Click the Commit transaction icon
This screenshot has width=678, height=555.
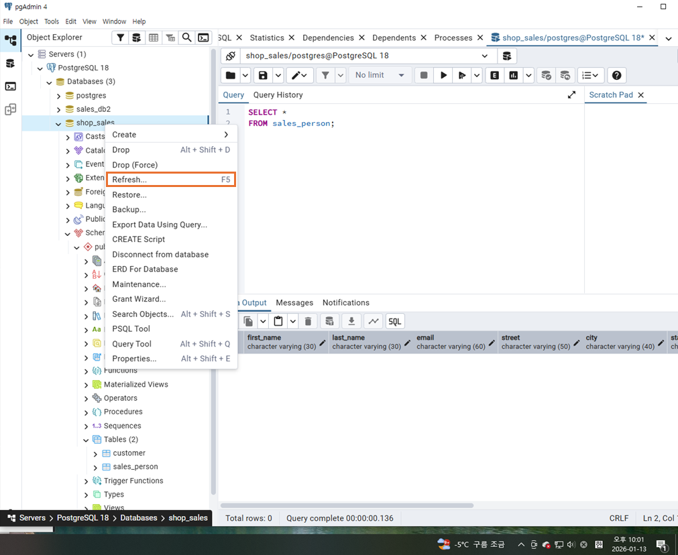pos(547,75)
